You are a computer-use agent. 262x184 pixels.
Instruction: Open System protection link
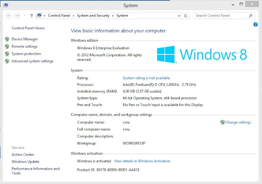pyautogui.click(x=26, y=54)
